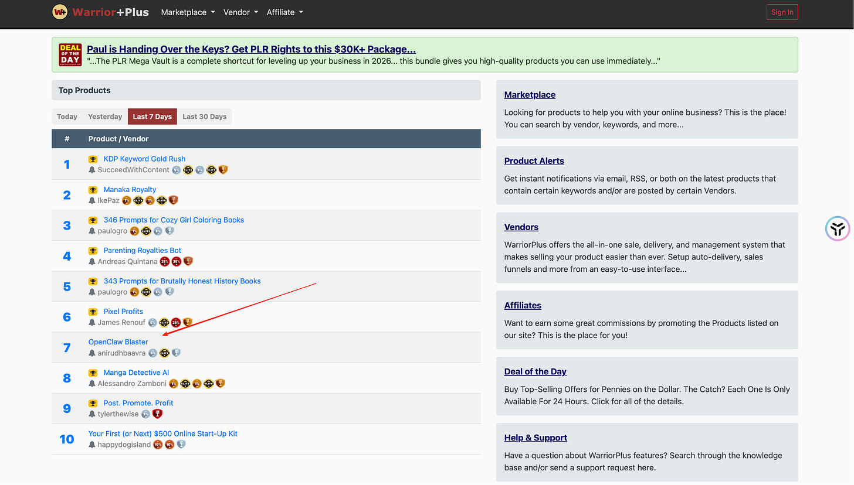The width and height of the screenshot is (854, 485).
Task: Click trophy icon before Pixel Profits
Action: click(x=93, y=312)
